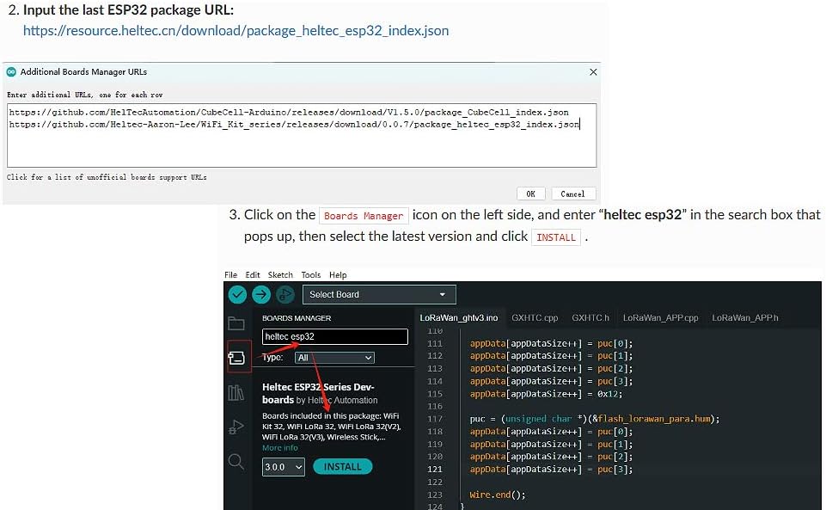Image resolution: width=826 pixels, height=510 pixels.
Task: Open the Tools menu
Action: [311, 274]
